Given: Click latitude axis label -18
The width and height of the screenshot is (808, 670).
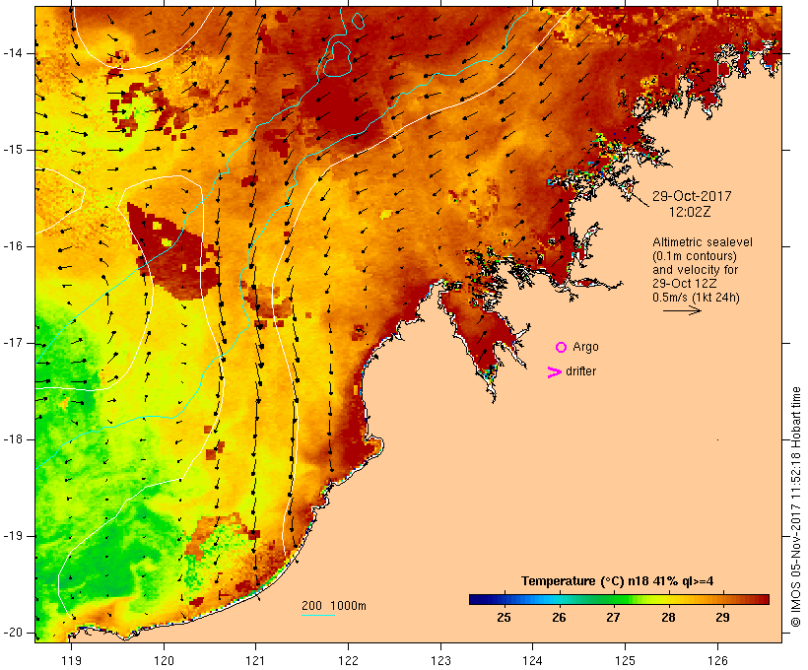Looking at the screenshot, I should [13, 439].
